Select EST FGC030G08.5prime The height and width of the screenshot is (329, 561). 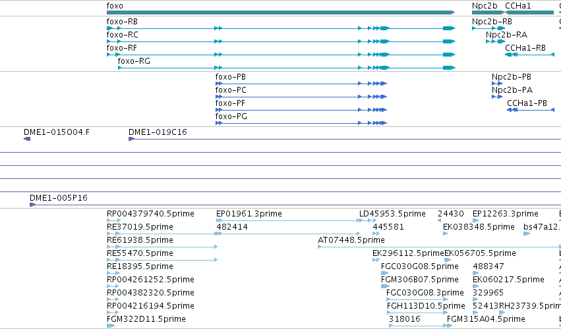[x=420, y=267]
